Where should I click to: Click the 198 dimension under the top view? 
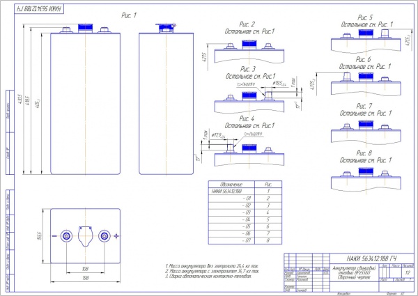pos(85,277)
